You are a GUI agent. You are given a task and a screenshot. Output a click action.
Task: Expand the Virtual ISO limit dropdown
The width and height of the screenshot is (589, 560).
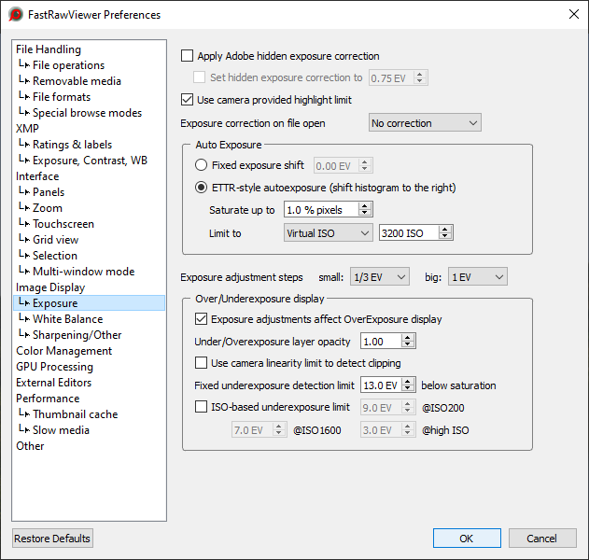tap(328, 233)
